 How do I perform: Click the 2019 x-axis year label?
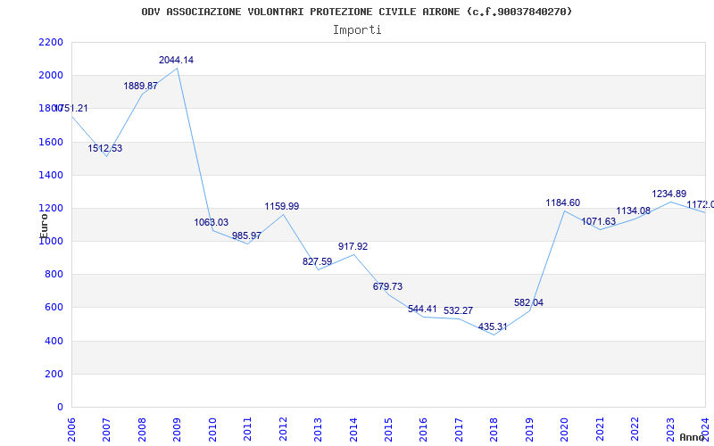click(x=529, y=430)
